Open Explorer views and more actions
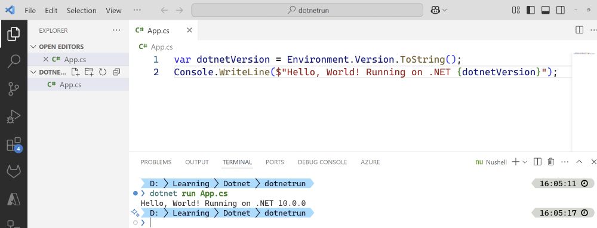This screenshot has width=597, height=228. pyautogui.click(x=116, y=30)
